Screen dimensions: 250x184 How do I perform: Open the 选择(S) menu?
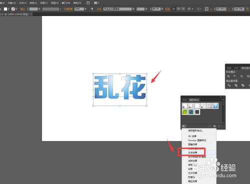33,3
